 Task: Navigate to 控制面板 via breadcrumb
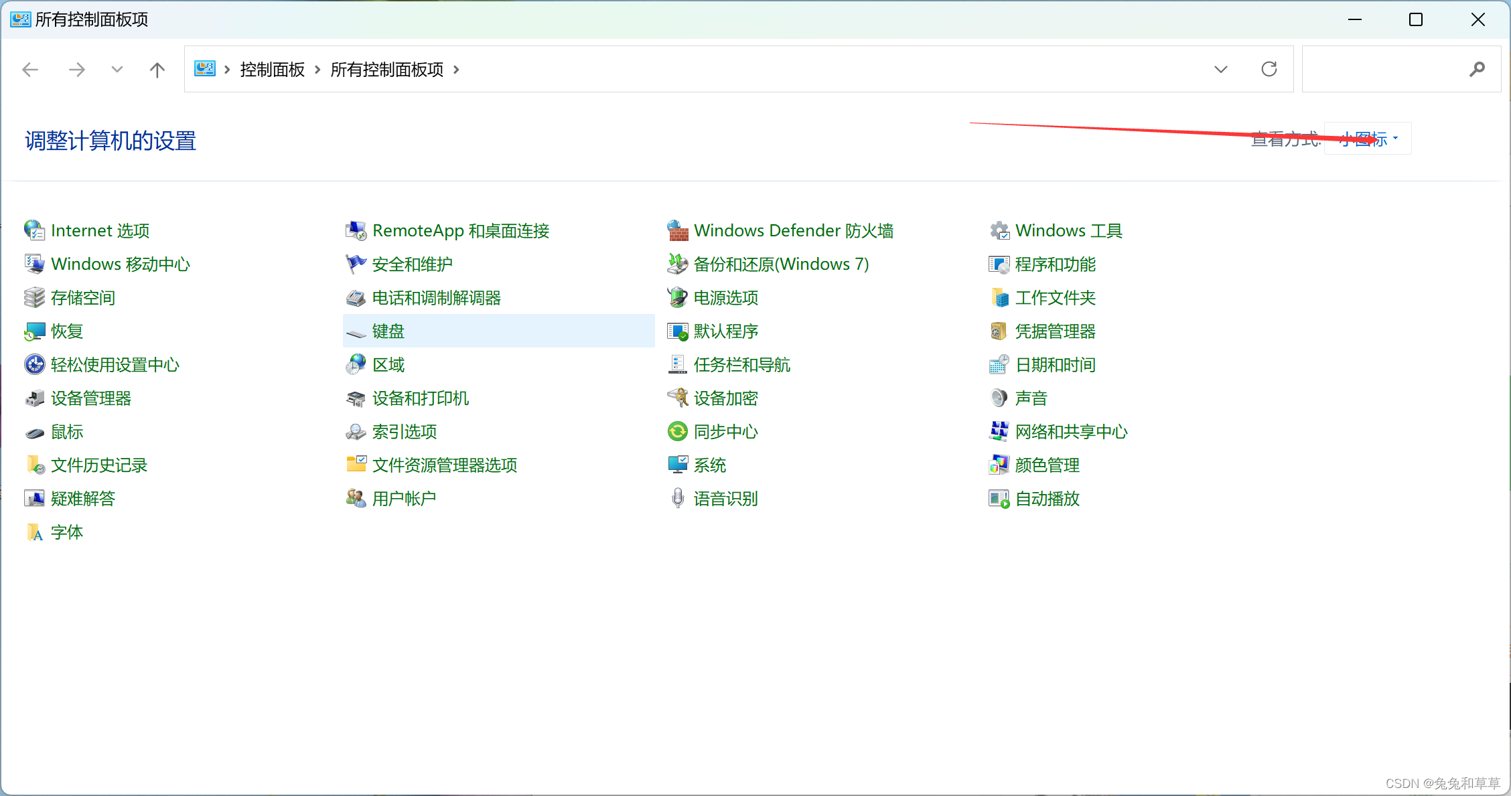(271, 69)
